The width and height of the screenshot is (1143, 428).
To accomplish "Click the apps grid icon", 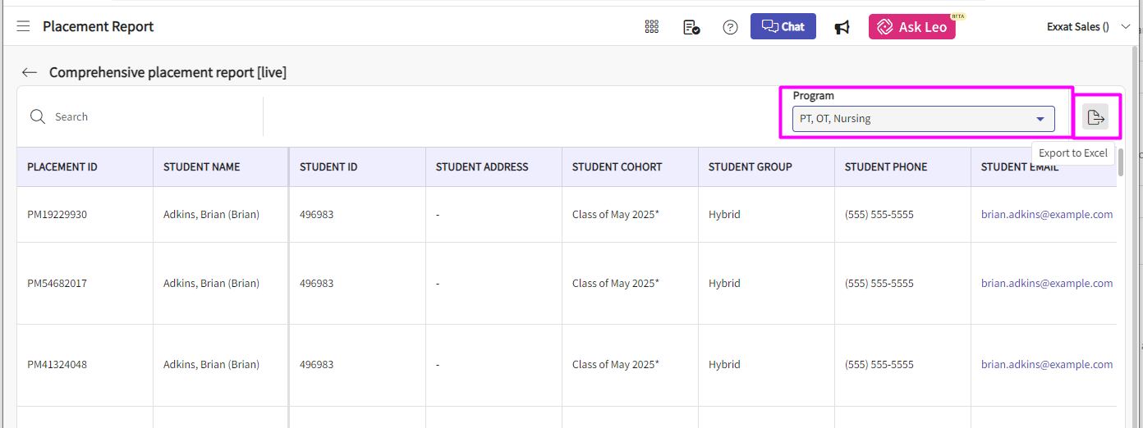I will 652,27.
